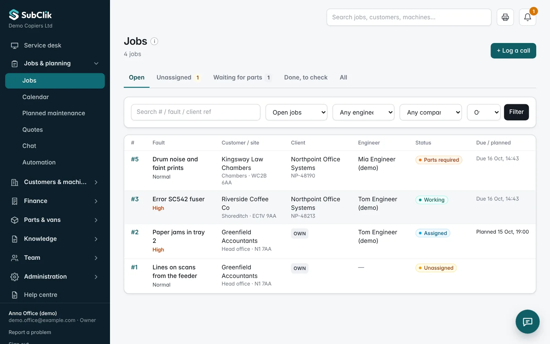550x344 pixels.
Task: Click the Customers & machines building icon
Action: pyautogui.click(x=14, y=182)
